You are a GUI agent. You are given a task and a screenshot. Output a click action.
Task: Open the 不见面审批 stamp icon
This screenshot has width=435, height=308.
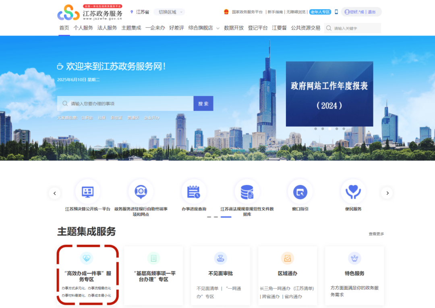coord(220,258)
